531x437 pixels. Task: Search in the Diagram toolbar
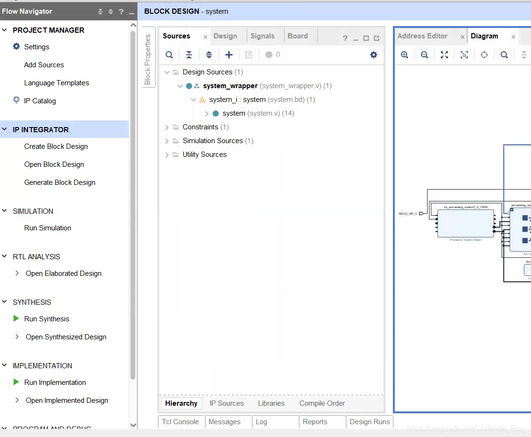tap(504, 55)
